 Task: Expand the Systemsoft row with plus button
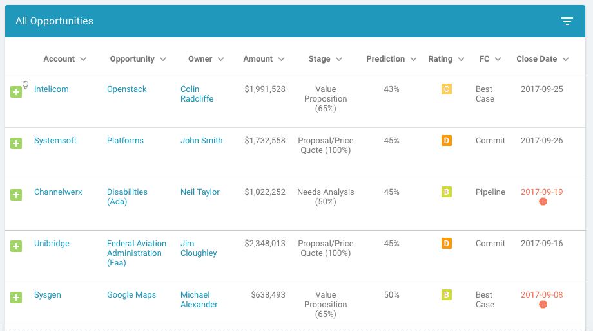pos(16,143)
